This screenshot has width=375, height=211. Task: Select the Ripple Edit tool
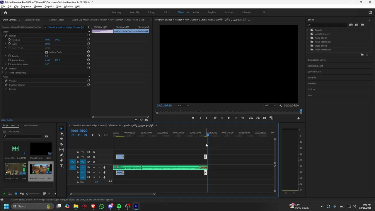click(62, 139)
